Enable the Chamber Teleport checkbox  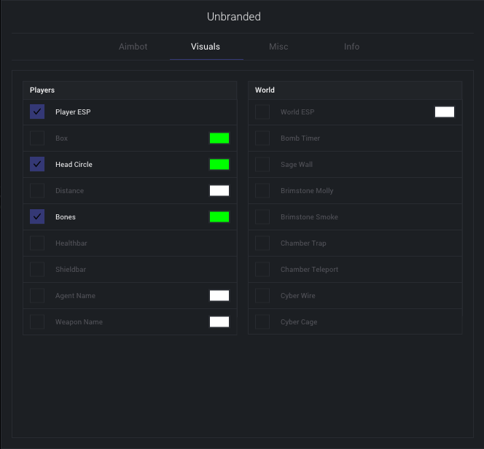pyautogui.click(x=262, y=269)
